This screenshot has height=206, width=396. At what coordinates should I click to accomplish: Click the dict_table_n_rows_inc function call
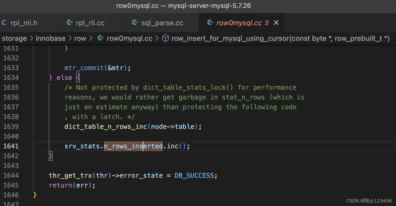point(106,126)
